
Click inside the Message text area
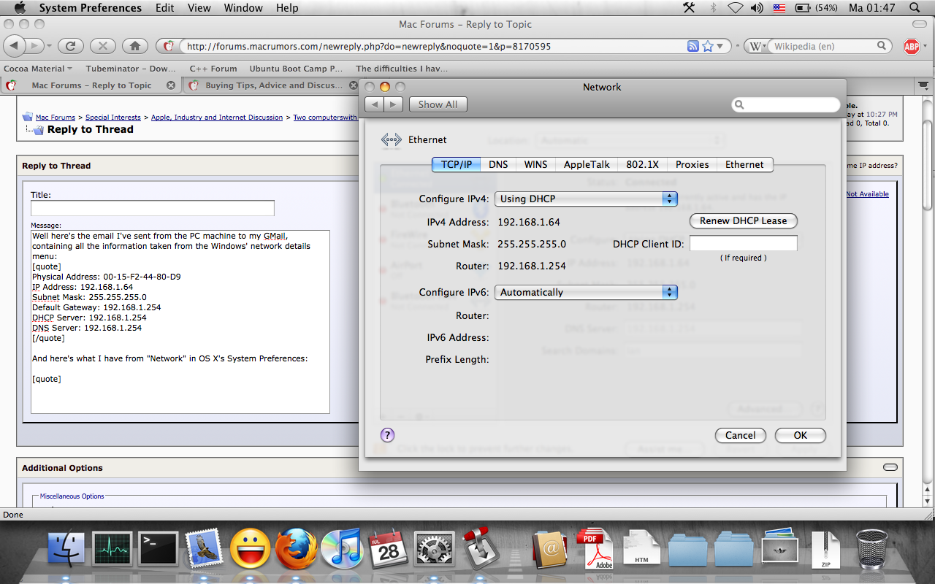[x=180, y=322]
